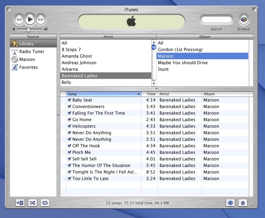
Task: Uncheck the Pinch Me checkbox
Action: coord(69,152)
